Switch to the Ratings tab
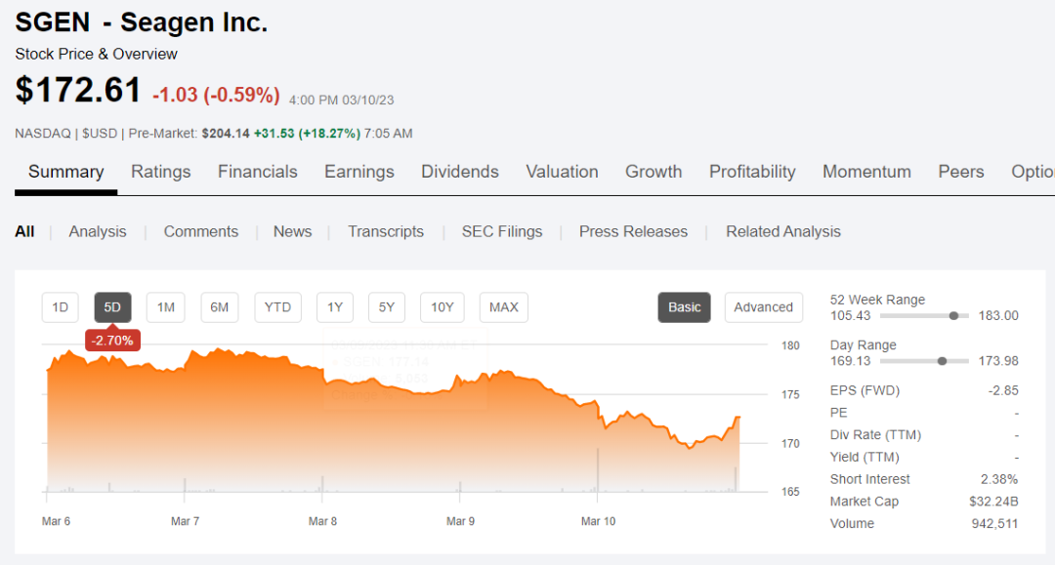Image resolution: width=1055 pixels, height=565 pixels. point(161,172)
